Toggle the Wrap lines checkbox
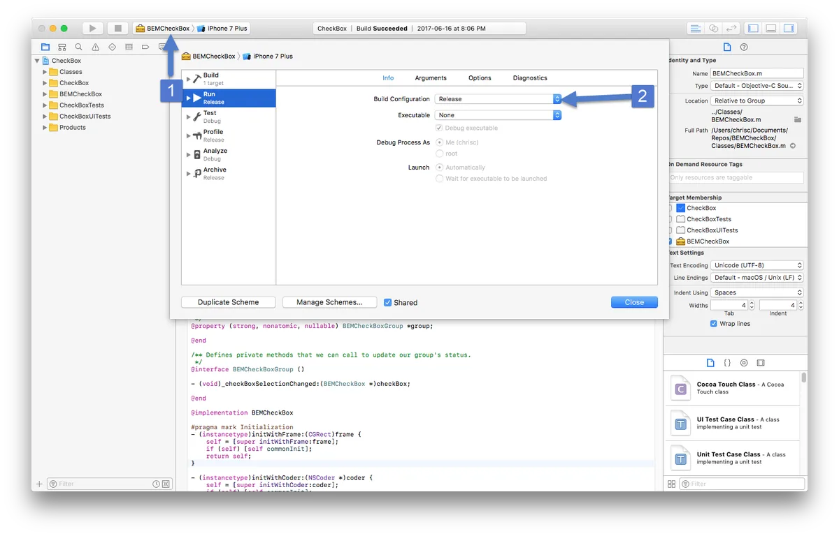 (713, 324)
